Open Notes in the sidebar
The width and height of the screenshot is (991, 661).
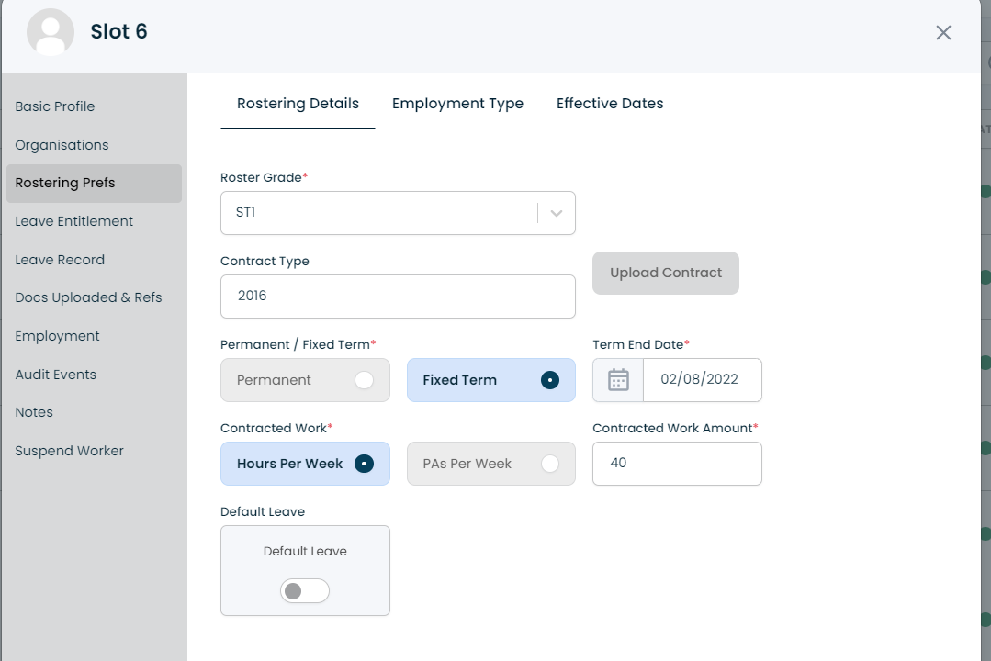(95, 412)
